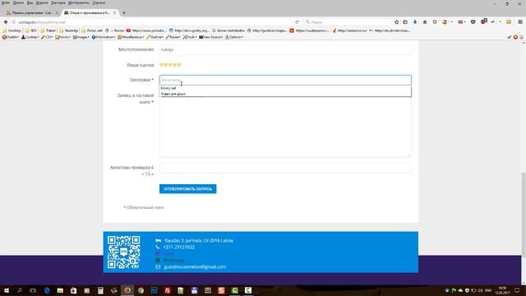Launch Microsoft Edge from the taskbar
526x296 pixels.
tap(47, 290)
